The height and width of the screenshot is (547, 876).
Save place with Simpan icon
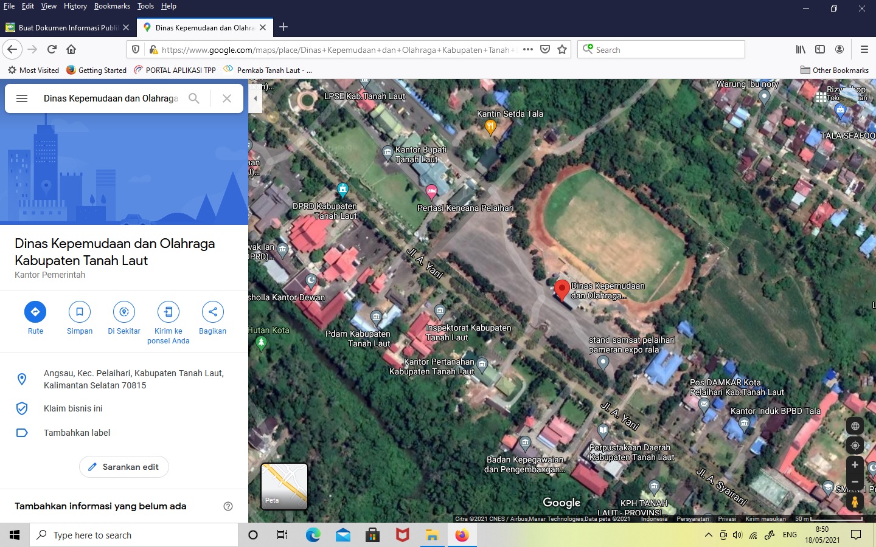(80, 312)
